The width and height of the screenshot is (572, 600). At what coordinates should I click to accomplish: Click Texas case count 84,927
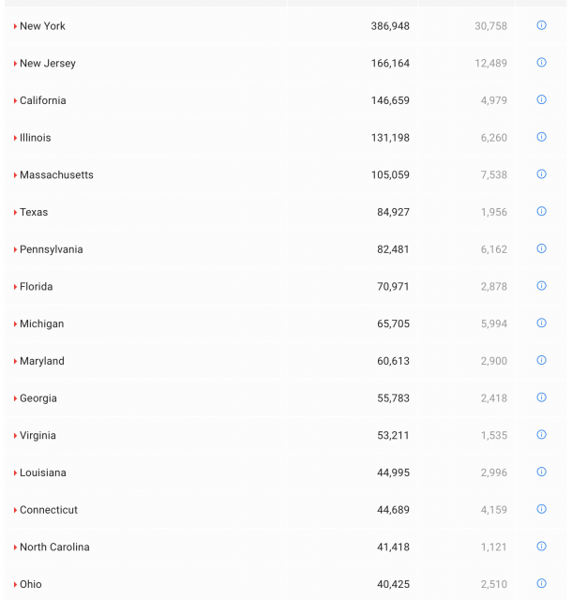point(393,212)
